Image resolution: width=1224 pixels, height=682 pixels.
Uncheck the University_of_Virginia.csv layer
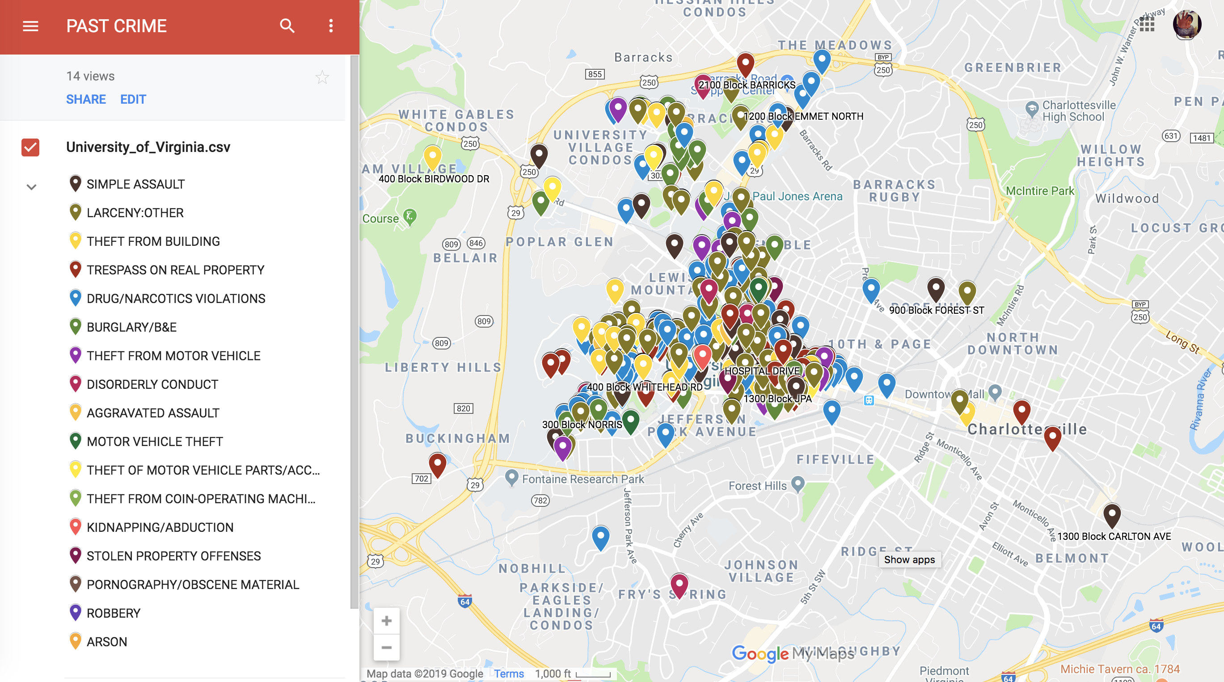point(30,147)
